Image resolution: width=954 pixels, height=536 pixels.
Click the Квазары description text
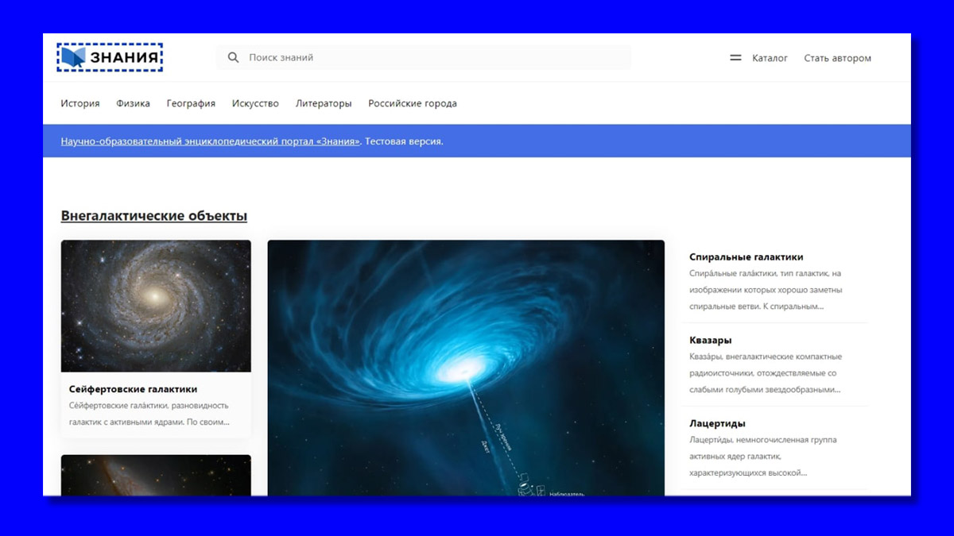tap(766, 373)
